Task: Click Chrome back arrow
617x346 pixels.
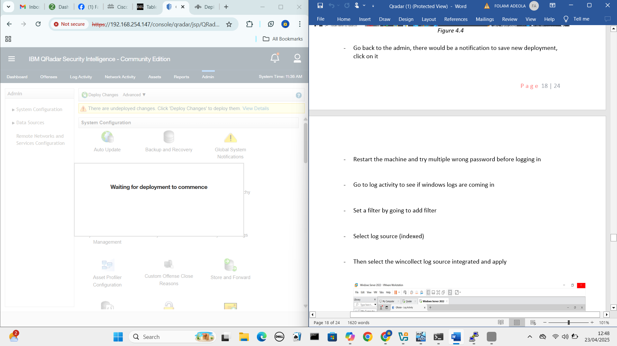Action: 9,24
